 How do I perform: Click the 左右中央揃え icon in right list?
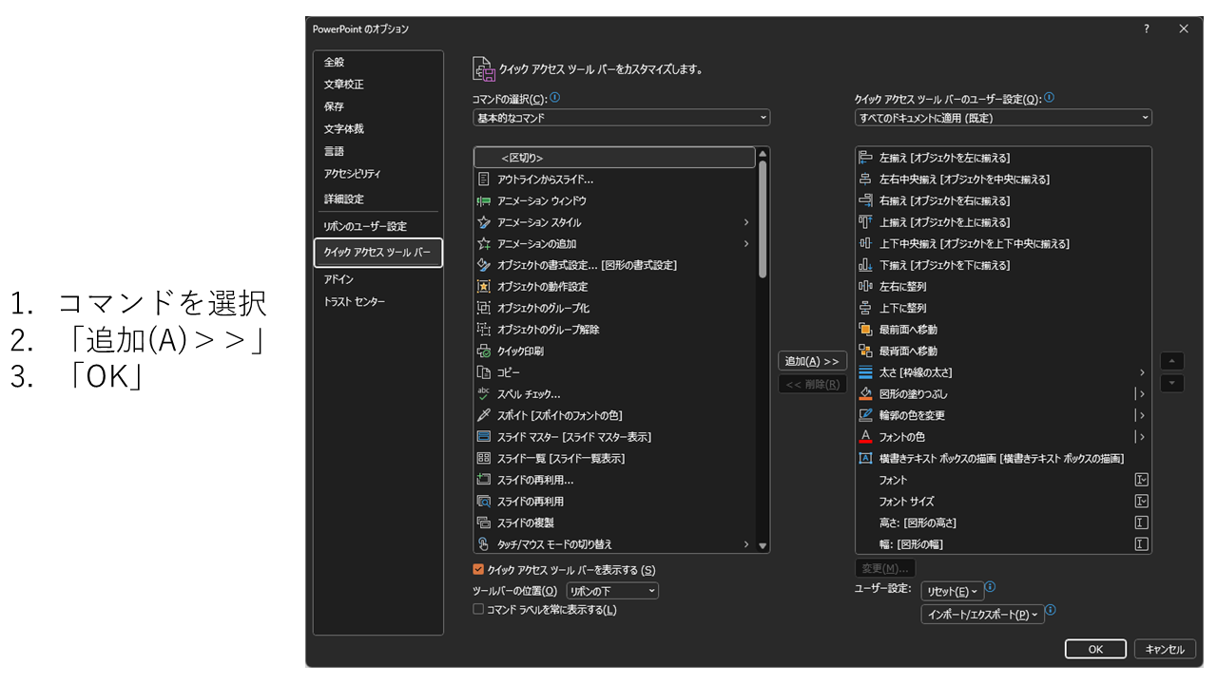865,179
